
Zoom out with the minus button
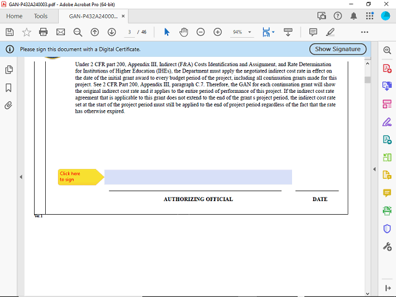[200, 32]
